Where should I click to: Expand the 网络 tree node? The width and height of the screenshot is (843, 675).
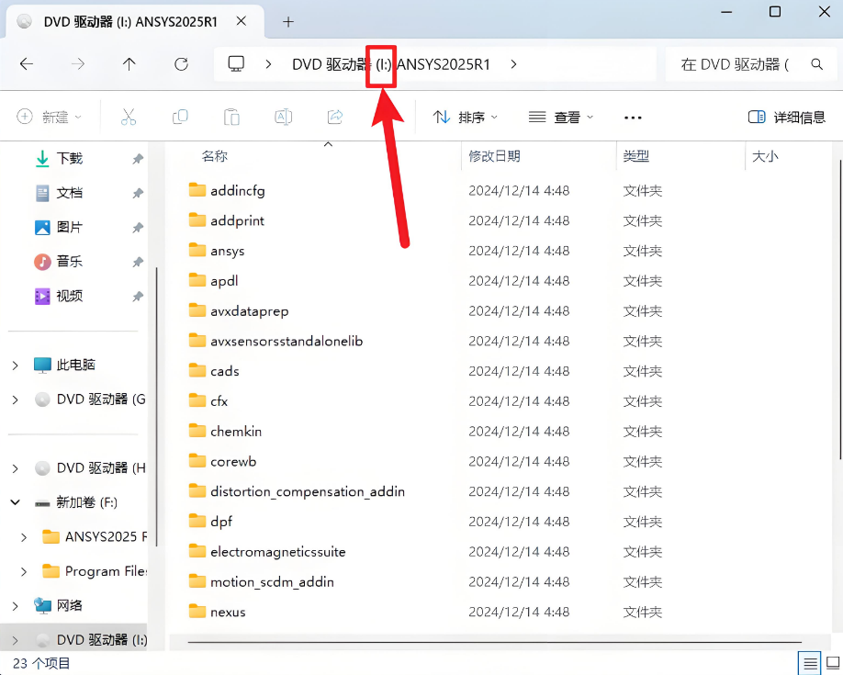(15, 606)
